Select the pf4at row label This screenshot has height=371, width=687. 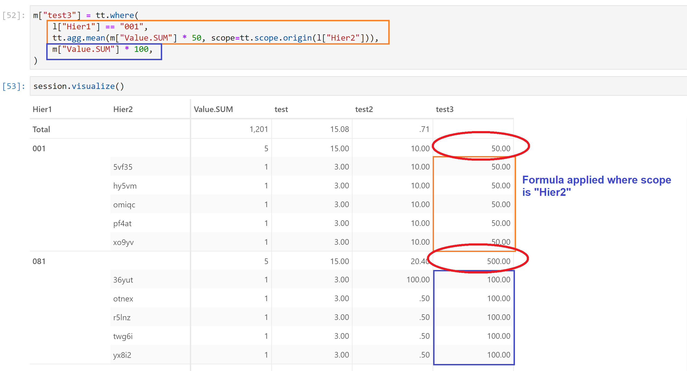point(122,223)
